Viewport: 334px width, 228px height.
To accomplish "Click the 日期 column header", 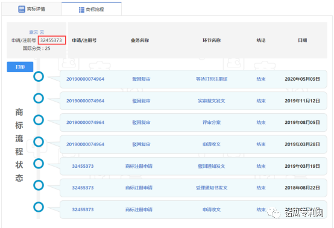I will coord(302,40).
